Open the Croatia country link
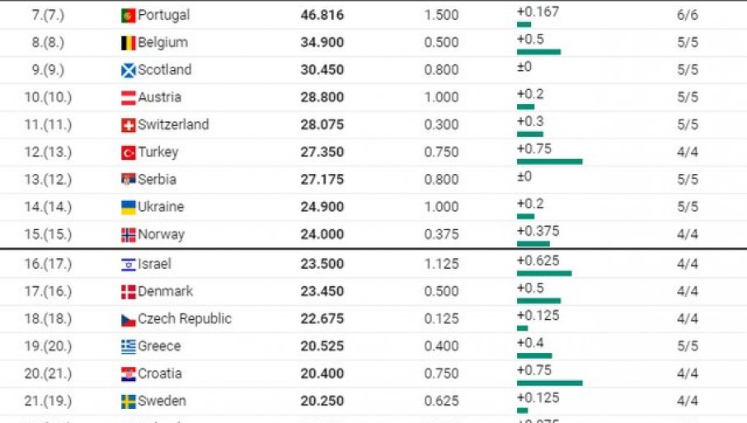This screenshot has width=747, height=423. point(160,373)
